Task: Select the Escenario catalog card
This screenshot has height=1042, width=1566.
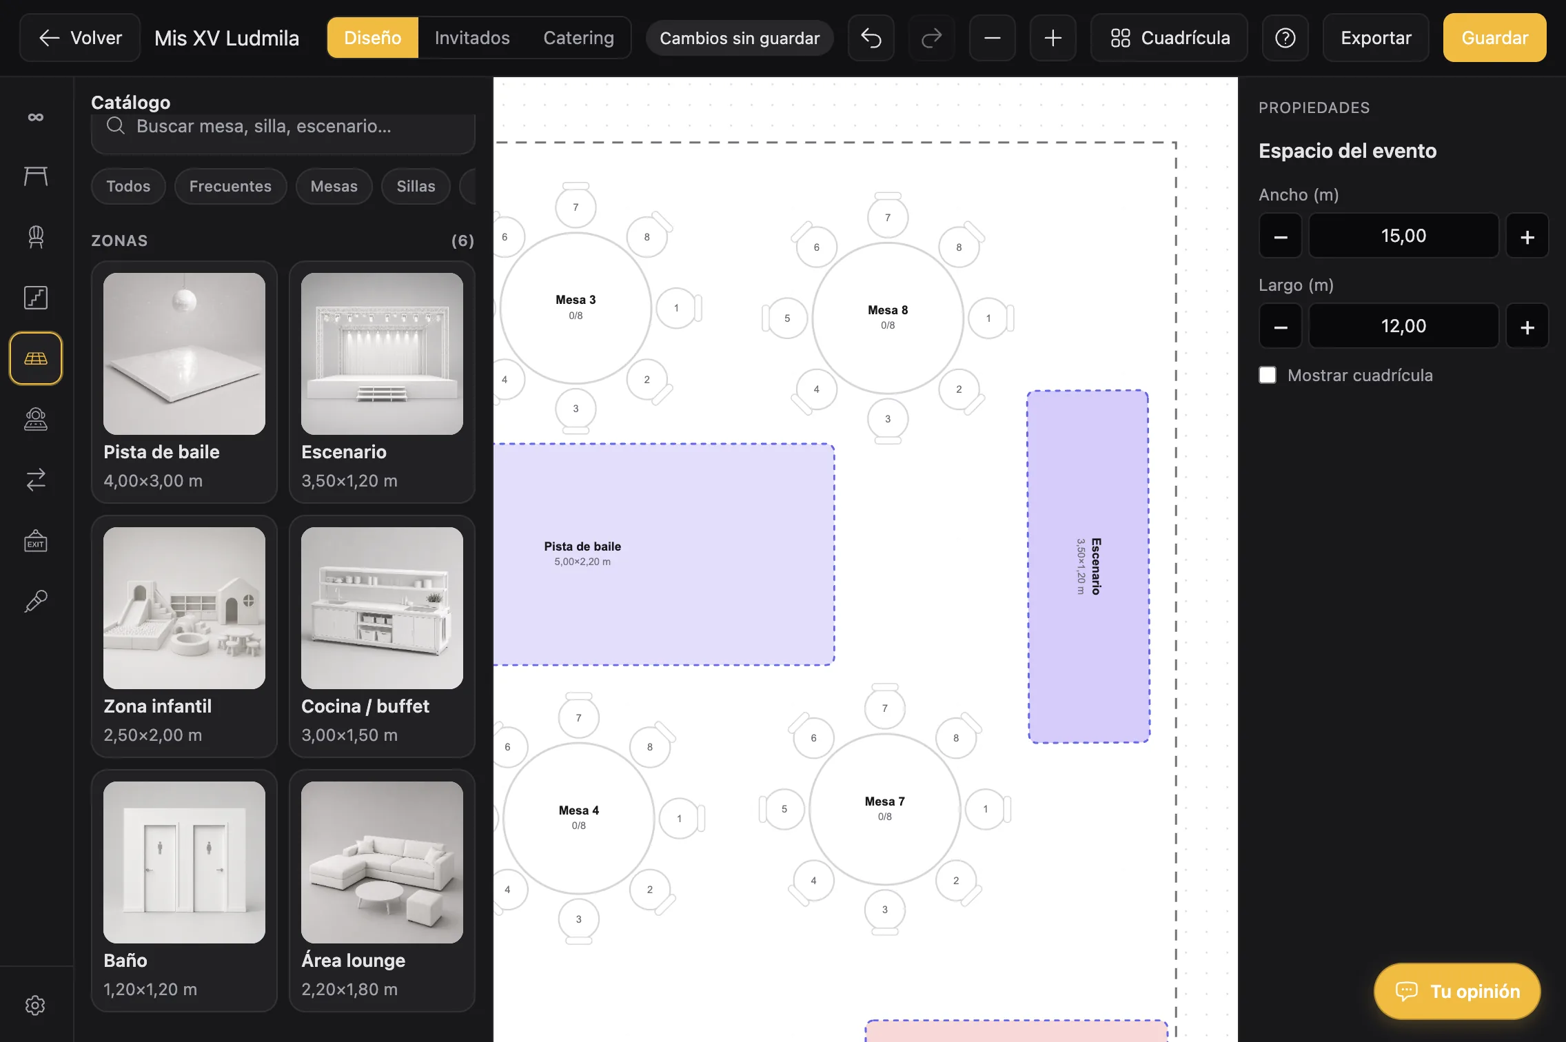Action: pos(382,382)
